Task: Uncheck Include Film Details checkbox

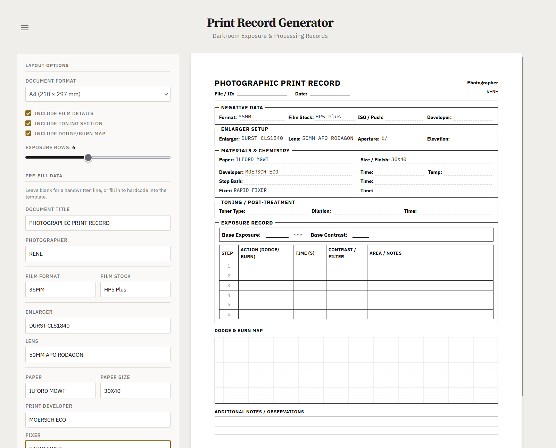Action: pyautogui.click(x=28, y=113)
